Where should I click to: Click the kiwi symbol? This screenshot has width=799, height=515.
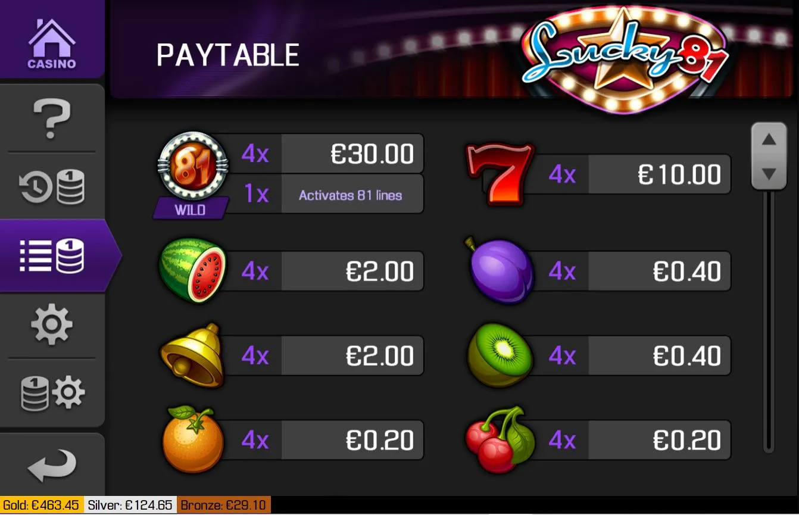click(500, 355)
